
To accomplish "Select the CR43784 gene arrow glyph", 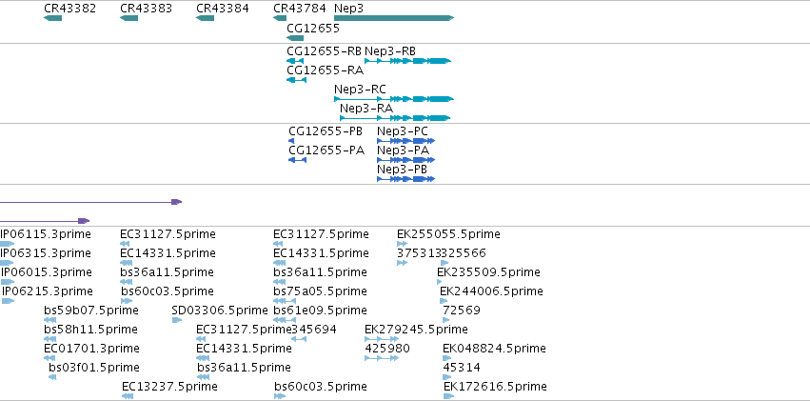I will click(280, 18).
